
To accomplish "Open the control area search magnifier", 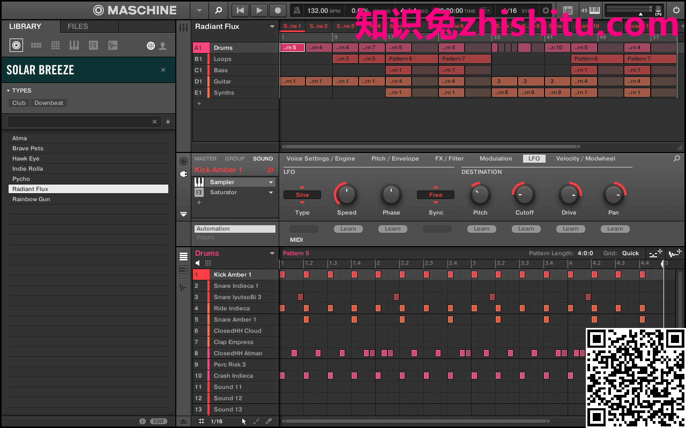I will (677, 158).
